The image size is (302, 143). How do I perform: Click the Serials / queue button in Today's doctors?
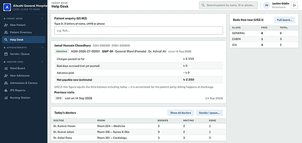point(210,113)
